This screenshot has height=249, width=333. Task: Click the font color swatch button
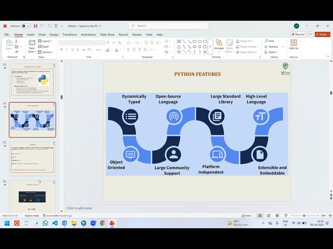(x=117, y=50)
